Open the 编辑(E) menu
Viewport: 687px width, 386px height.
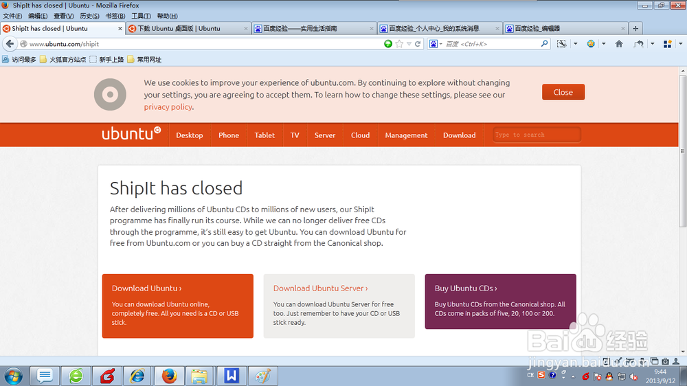pos(38,16)
